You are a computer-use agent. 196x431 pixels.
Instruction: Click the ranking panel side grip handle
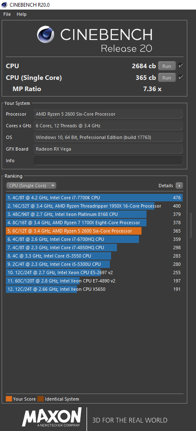click(191, 225)
